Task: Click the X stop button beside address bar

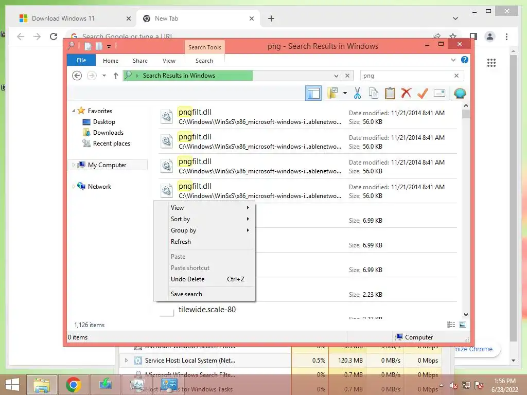Action: tap(347, 76)
